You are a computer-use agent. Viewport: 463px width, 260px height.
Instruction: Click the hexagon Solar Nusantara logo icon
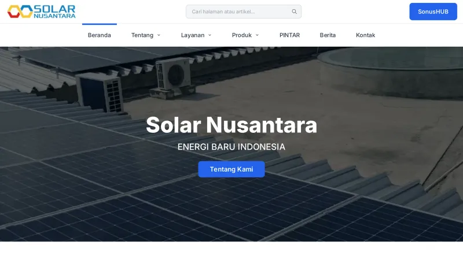click(20, 12)
